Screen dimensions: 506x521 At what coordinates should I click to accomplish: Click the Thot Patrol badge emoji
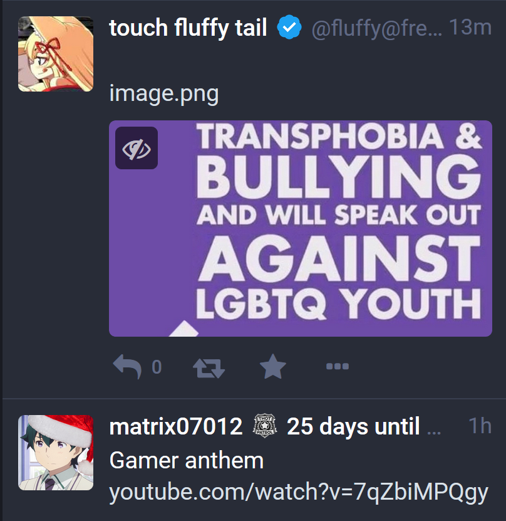pyautogui.click(x=265, y=426)
